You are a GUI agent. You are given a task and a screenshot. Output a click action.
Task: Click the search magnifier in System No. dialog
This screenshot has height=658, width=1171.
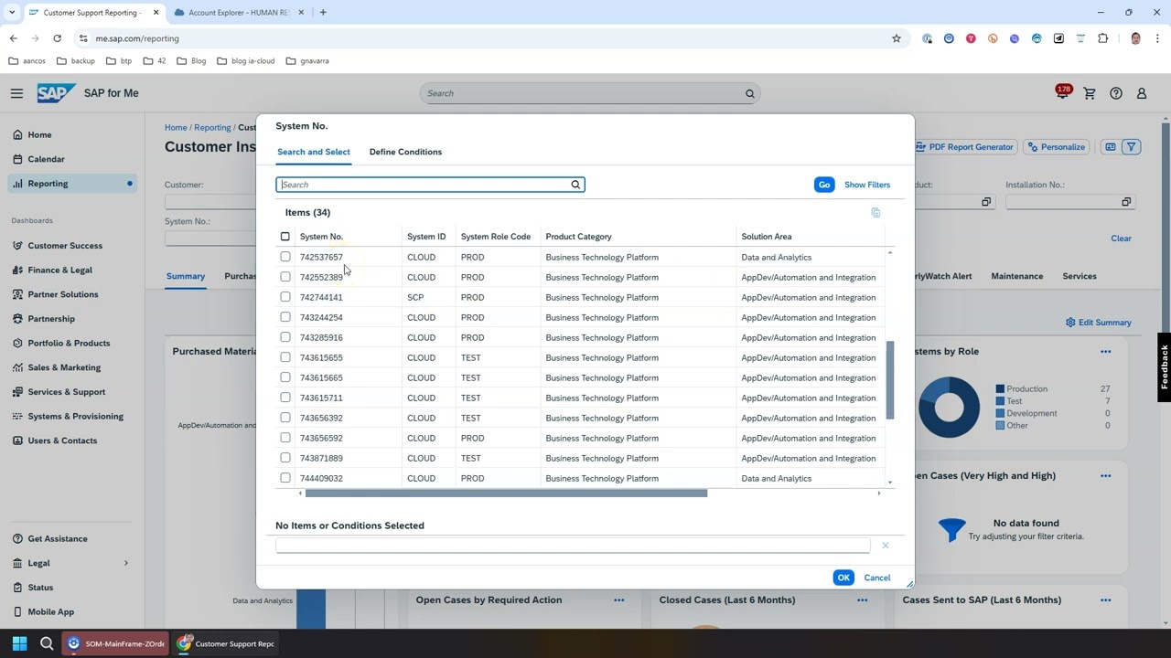[x=575, y=185]
